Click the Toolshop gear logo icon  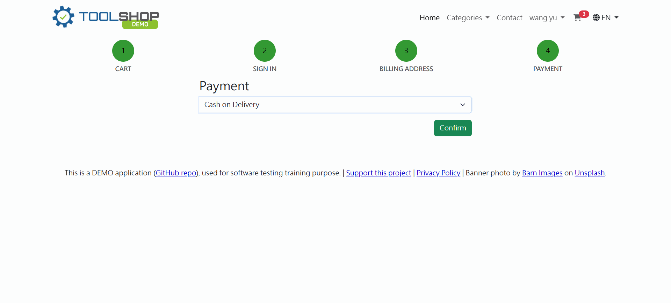(63, 17)
